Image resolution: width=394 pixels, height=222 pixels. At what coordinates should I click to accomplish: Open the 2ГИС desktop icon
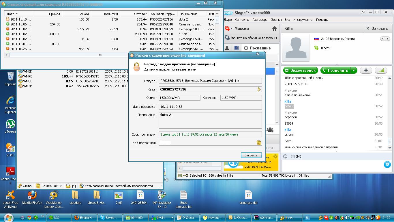(x=10, y=150)
